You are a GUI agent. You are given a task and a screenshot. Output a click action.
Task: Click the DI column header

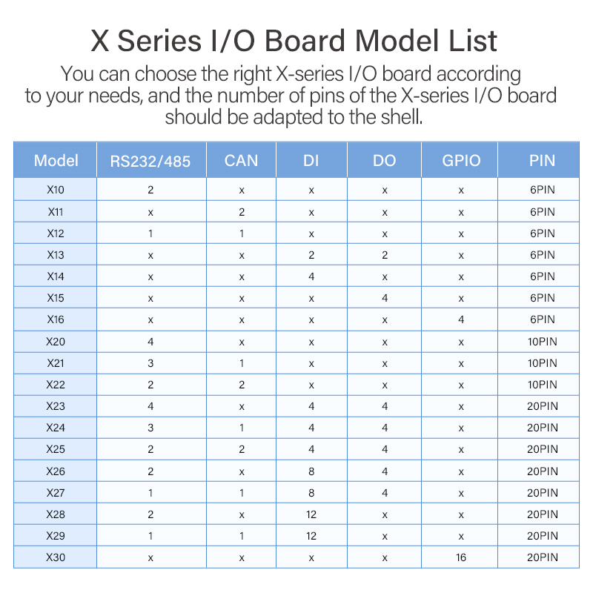[x=311, y=160]
